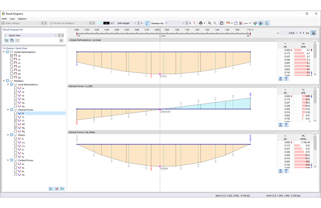Uncheck the |u| global deformation checkbox
321x208 pixels.
(12, 55)
